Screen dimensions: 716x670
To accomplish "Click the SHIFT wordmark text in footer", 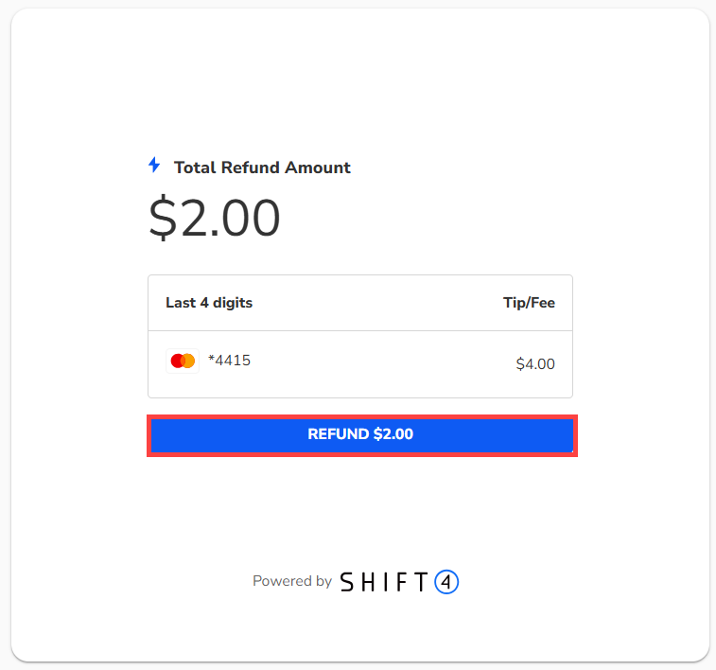I will [384, 581].
